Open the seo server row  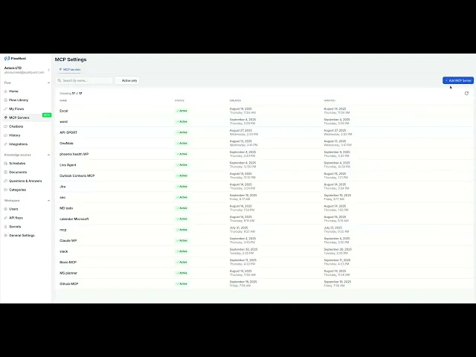[264, 197]
